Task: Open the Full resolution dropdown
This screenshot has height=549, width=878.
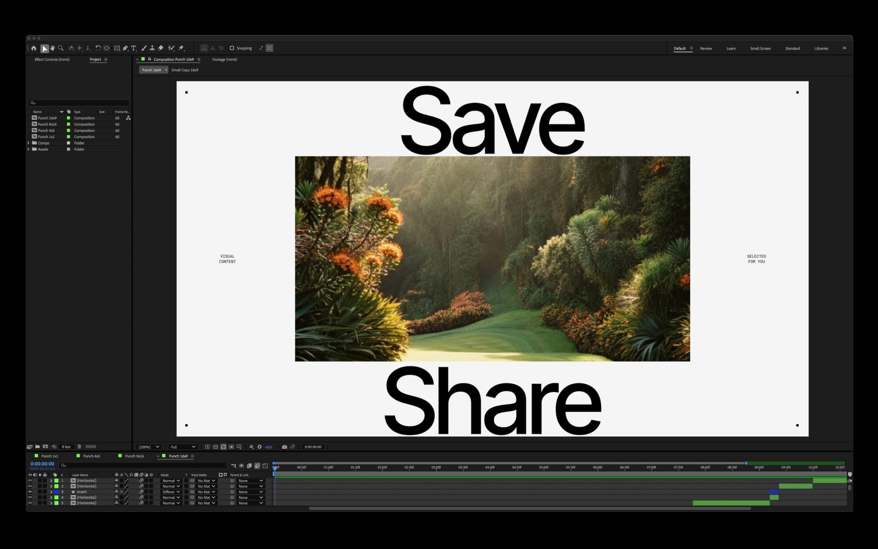Action: pyautogui.click(x=183, y=447)
